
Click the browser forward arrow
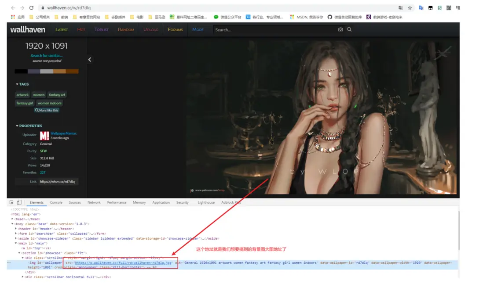[x=22, y=8]
